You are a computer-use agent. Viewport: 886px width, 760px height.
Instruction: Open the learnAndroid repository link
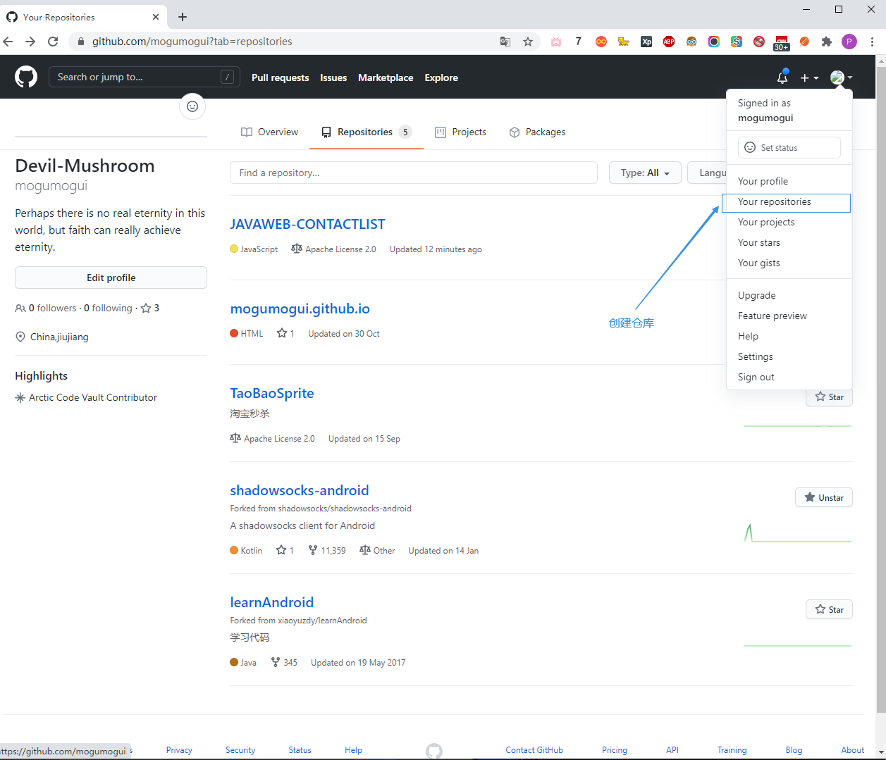pos(271,602)
